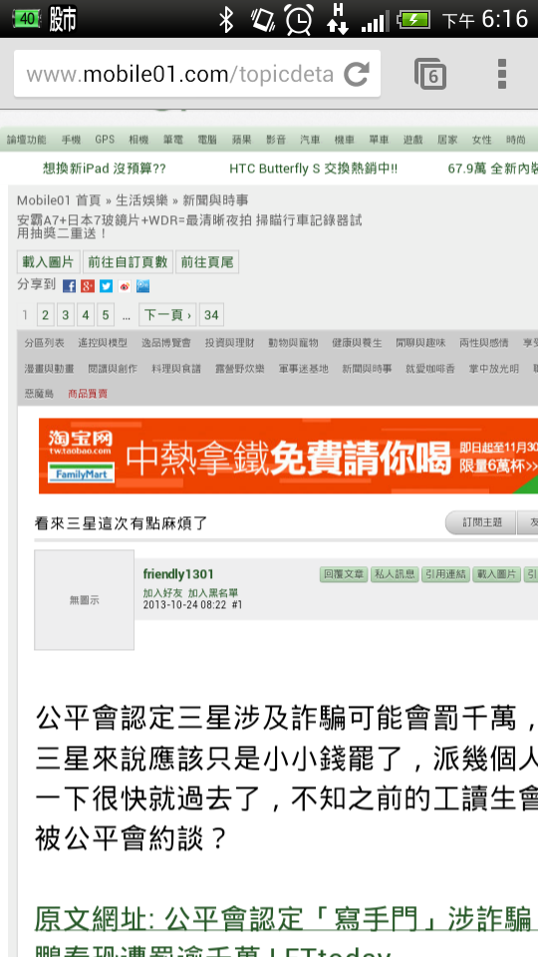The height and width of the screenshot is (957, 538).
Task: Click 私人訊息 button on the post
Action: (395, 574)
